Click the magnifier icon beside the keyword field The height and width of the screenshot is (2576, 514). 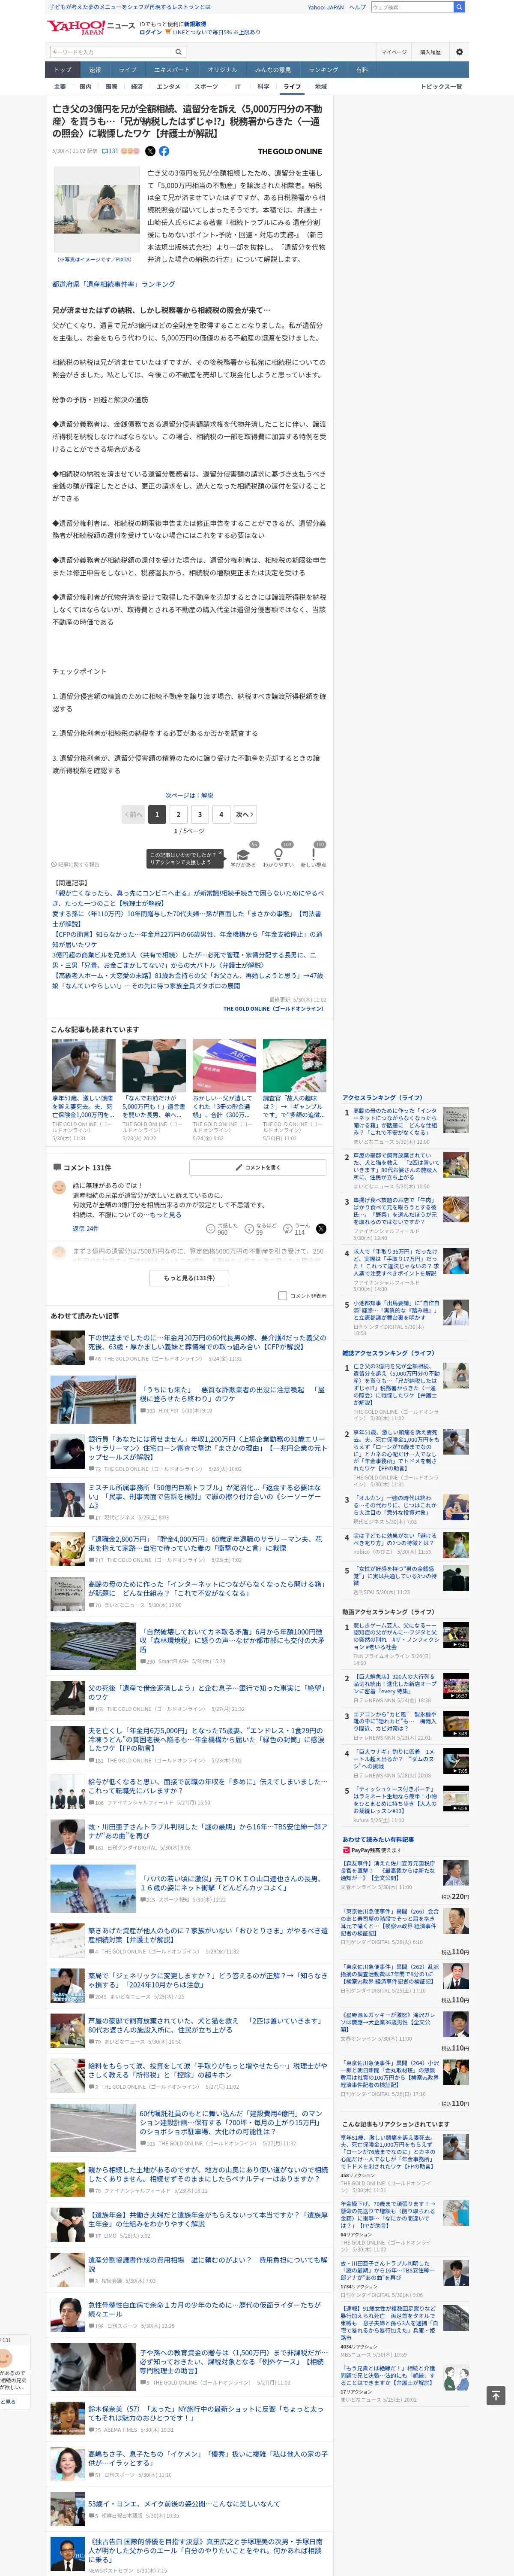pyautogui.click(x=179, y=52)
